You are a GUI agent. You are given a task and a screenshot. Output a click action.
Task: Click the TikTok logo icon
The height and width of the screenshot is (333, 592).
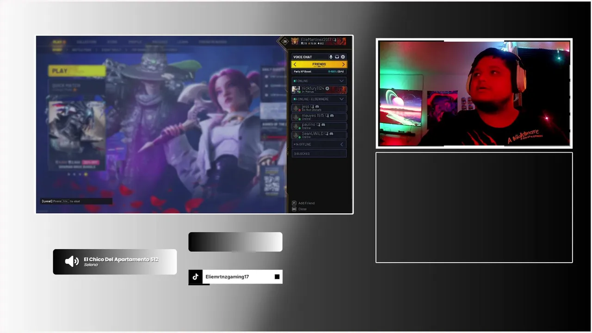[196, 277]
